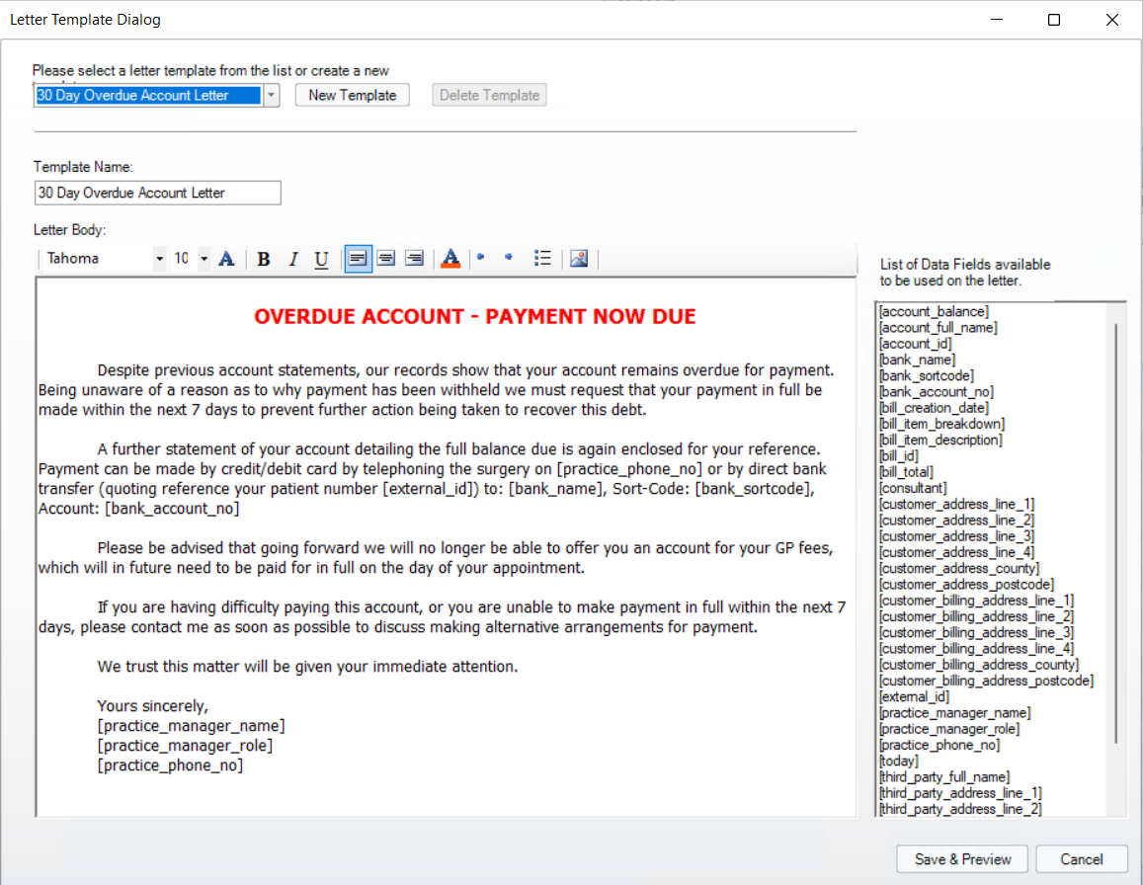Select [account_balance] in data fields list
This screenshot has width=1143, height=885.
click(x=934, y=312)
